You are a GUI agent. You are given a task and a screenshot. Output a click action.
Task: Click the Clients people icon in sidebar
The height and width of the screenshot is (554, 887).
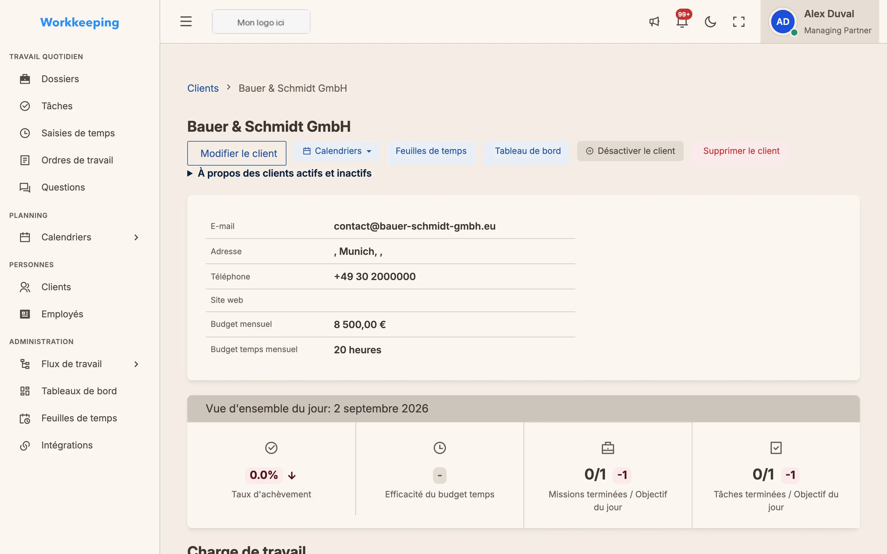[x=25, y=287]
